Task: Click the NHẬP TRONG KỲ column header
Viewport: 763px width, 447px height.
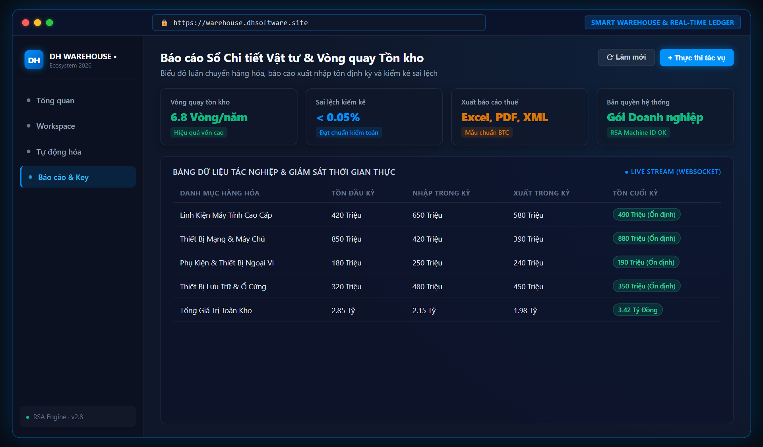Action: click(x=441, y=193)
